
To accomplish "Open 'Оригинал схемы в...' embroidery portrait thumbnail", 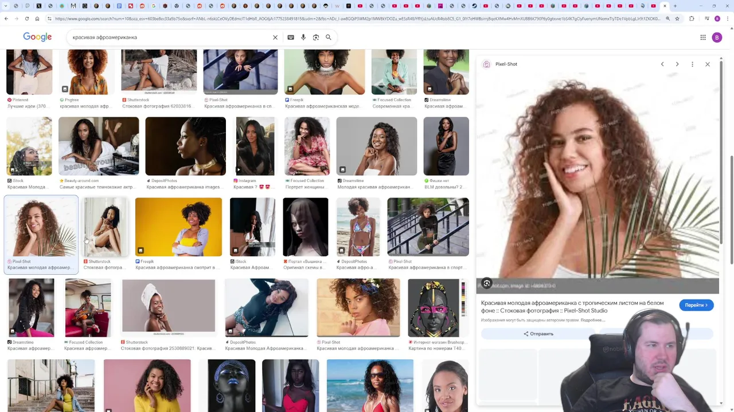I will tap(306, 227).
